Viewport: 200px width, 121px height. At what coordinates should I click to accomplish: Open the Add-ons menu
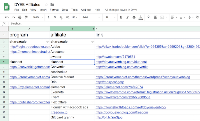pyautogui.click(x=86, y=10)
